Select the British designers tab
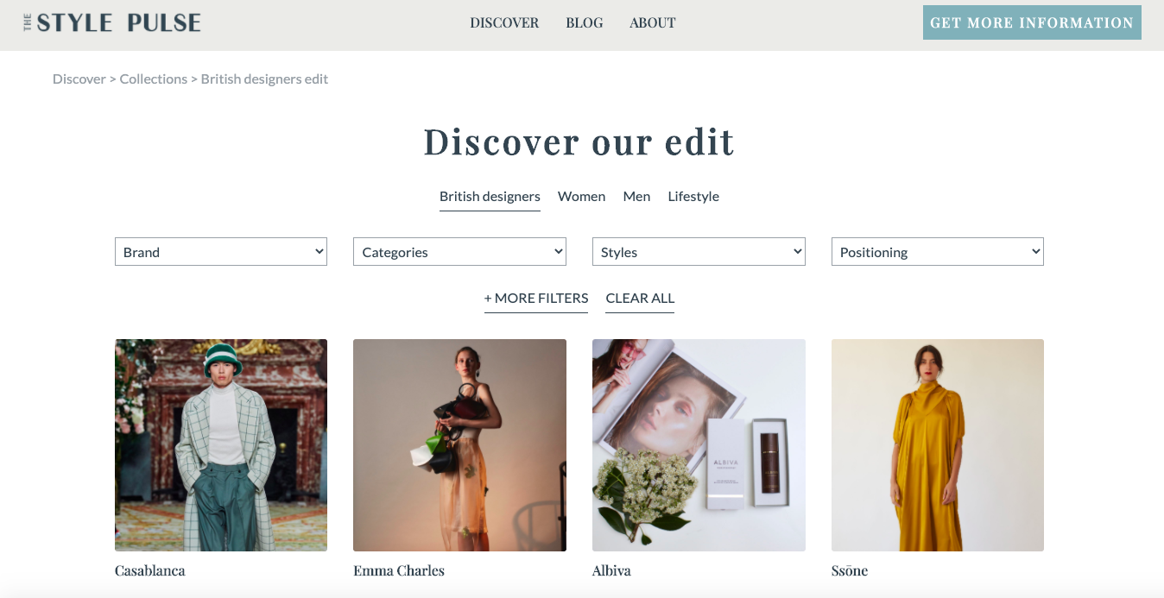The height and width of the screenshot is (598, 1164). (x=490, y=197)
